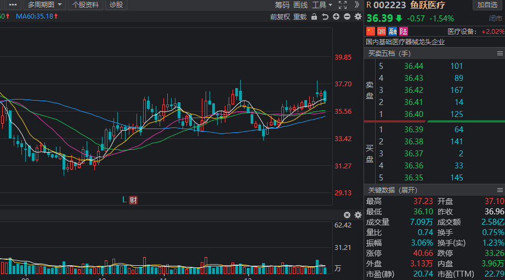505x280 pixels.
Task: Click the undo arrow icon above chart
Action: (x=325, y=16)
